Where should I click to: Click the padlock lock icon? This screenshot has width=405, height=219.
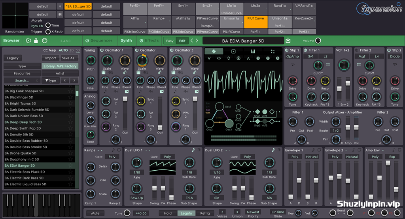point(36,41)
